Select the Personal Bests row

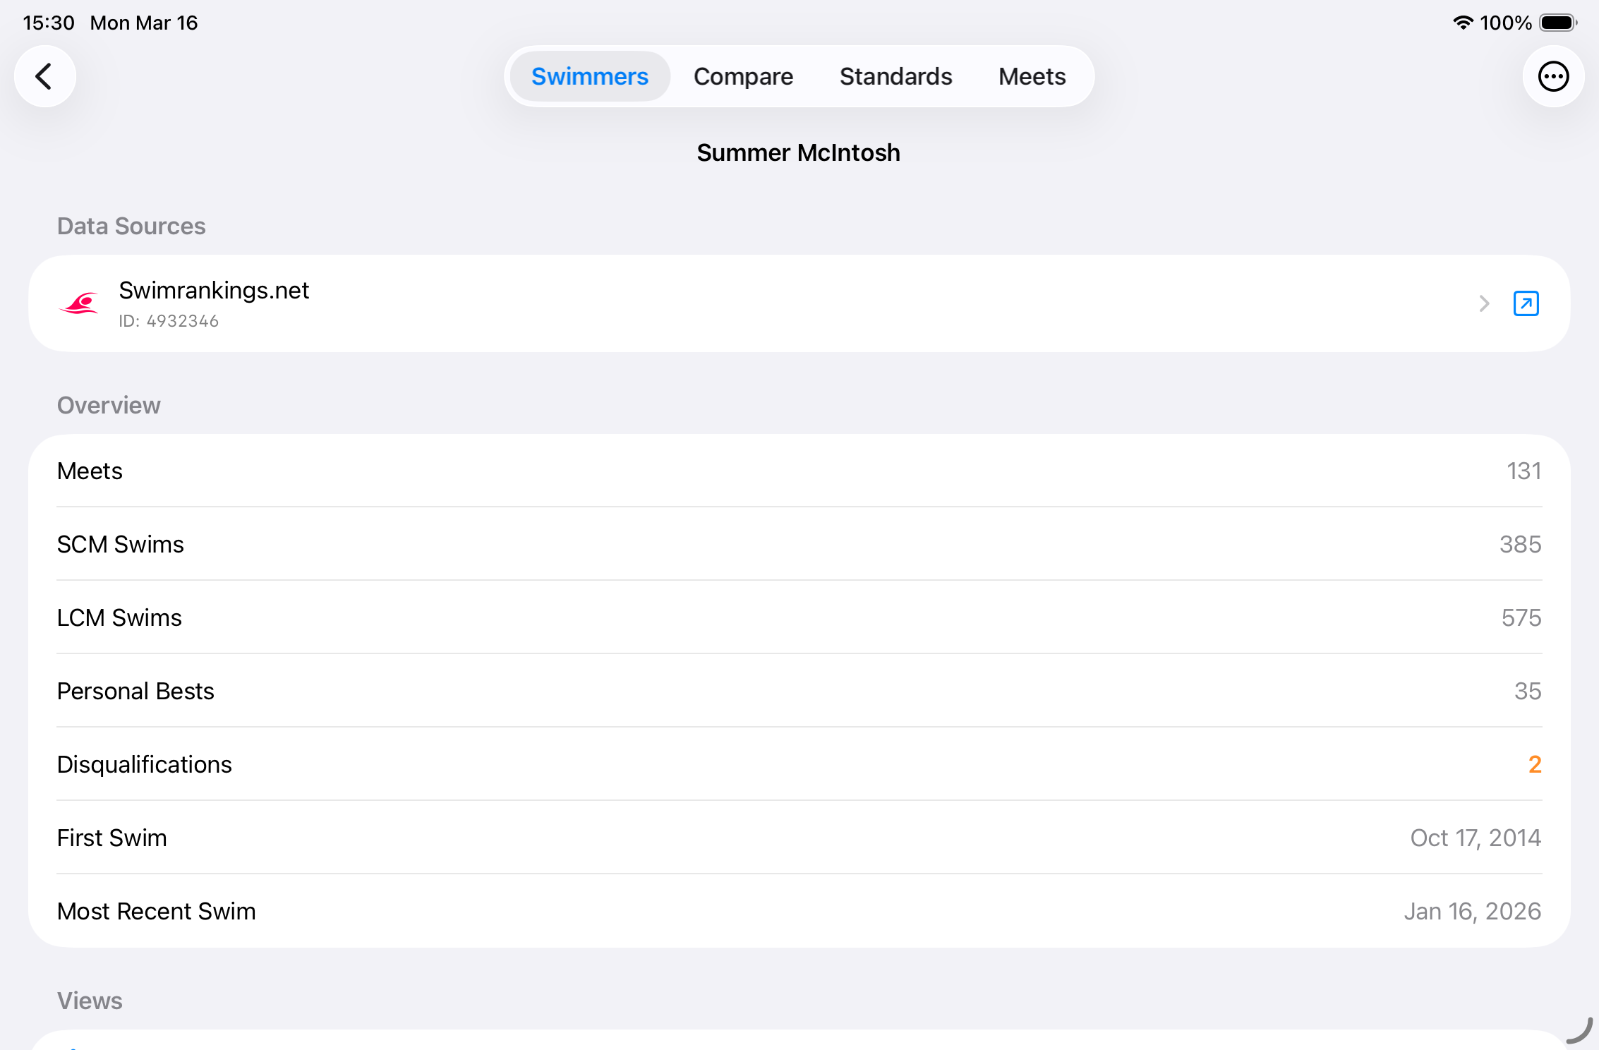click(799, 691)
